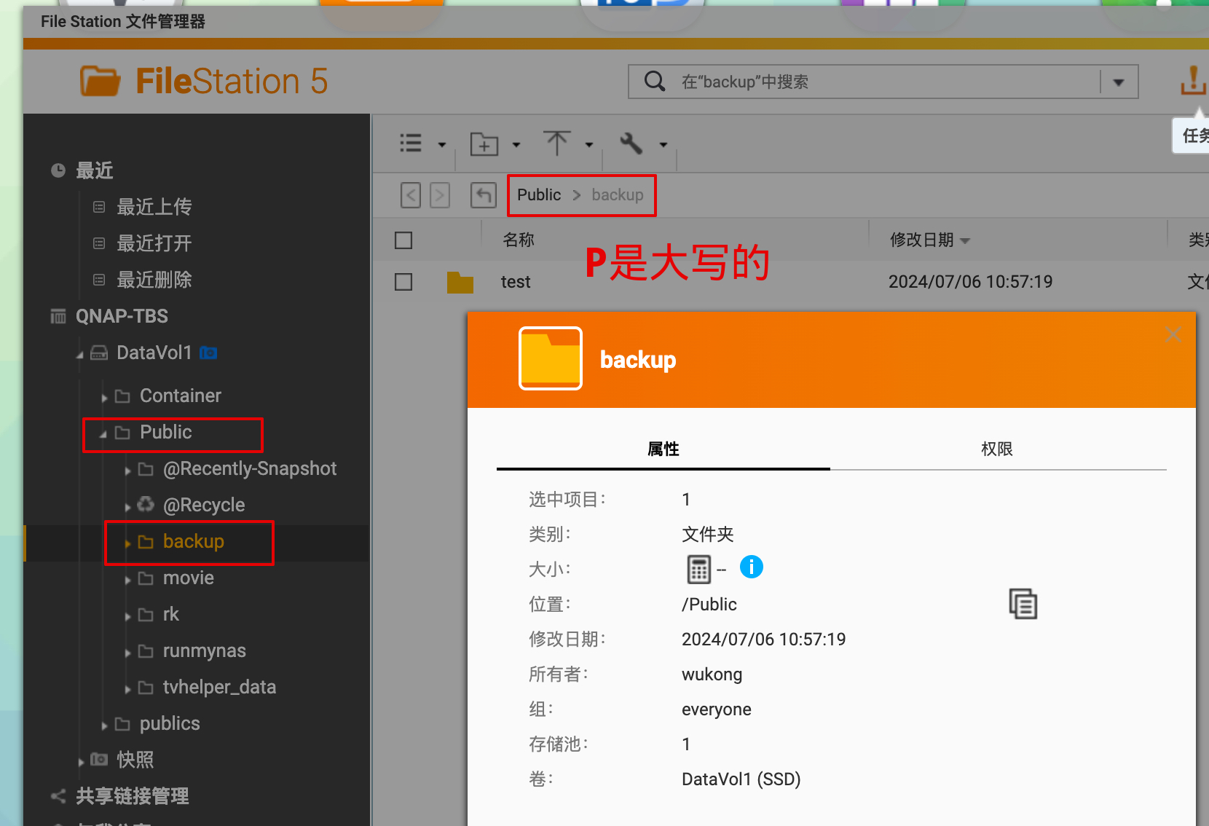
Task: Click the parent folder return icon
Action: (484, 194)
